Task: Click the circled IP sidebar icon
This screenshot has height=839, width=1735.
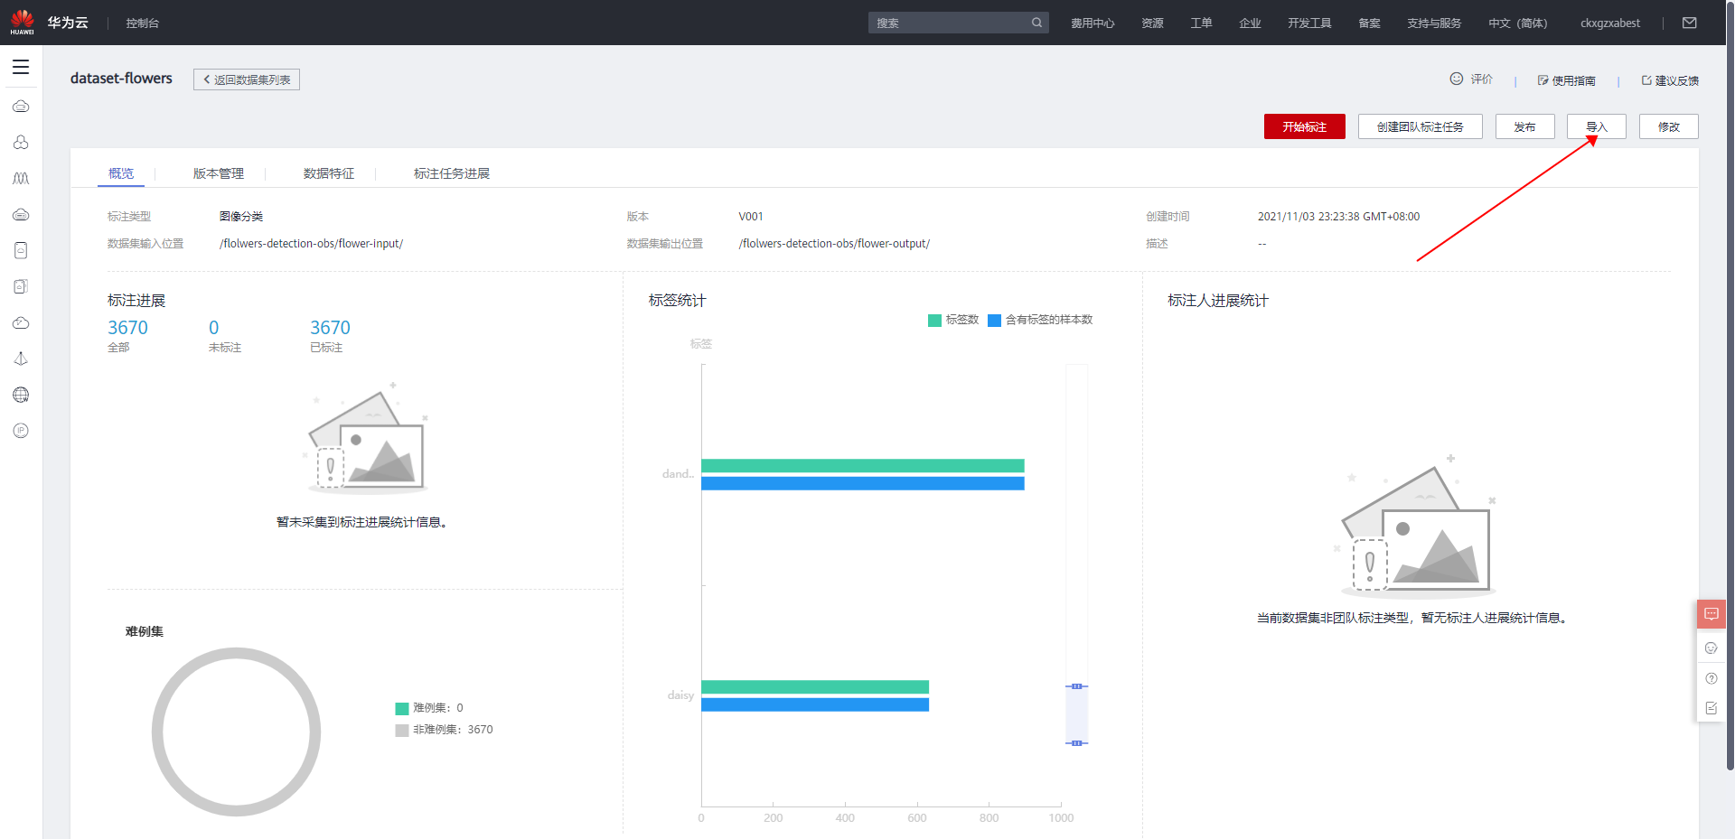Action: [21, 431]
